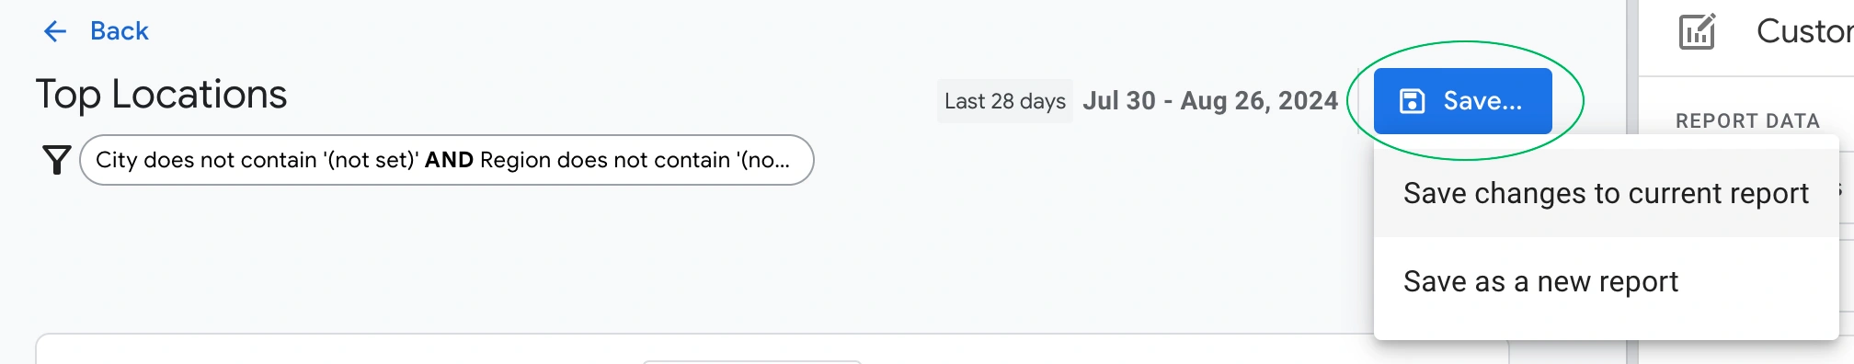Select Save changes to current report

pyautogui.click(x=1606, y=194)
